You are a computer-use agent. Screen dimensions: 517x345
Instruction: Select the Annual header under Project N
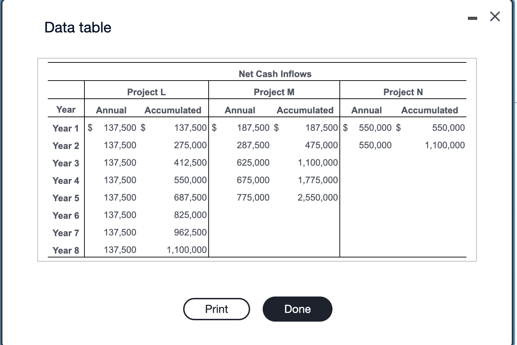(366, 110)
